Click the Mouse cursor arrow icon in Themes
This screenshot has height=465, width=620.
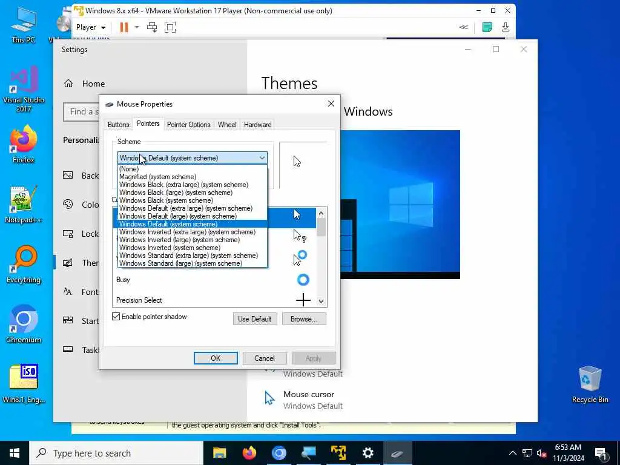point(269,398)
